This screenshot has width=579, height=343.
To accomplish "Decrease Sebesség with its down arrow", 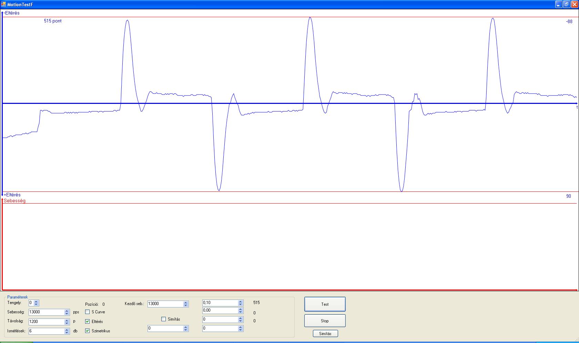I will [x=67, y=314].
